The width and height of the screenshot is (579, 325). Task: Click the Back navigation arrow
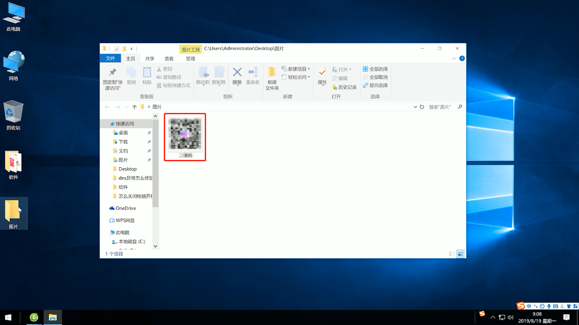click(x=107, y=107)
